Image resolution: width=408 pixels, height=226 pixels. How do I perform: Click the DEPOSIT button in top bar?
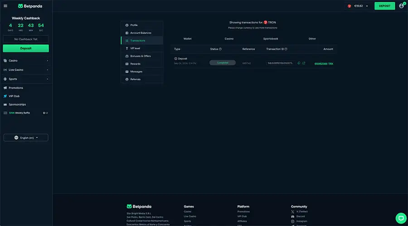(384, 6)
